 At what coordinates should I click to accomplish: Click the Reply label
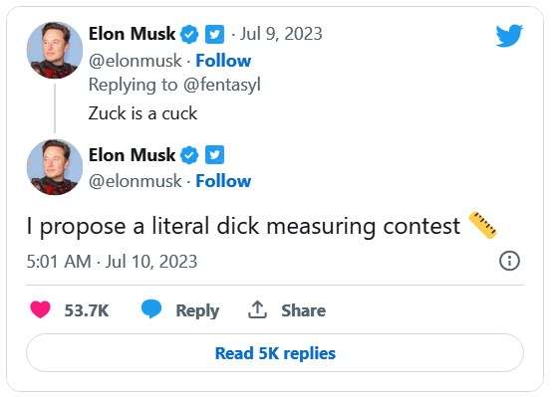197,310
